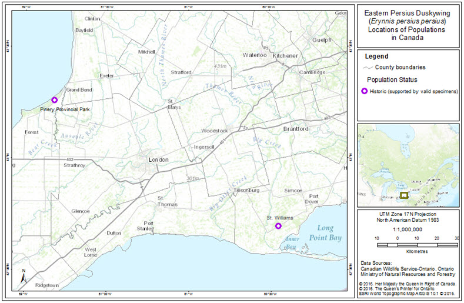Click the Legend heading
This screenshot has width=464, height=303.
pyautogui.click(x=377, y=56)
